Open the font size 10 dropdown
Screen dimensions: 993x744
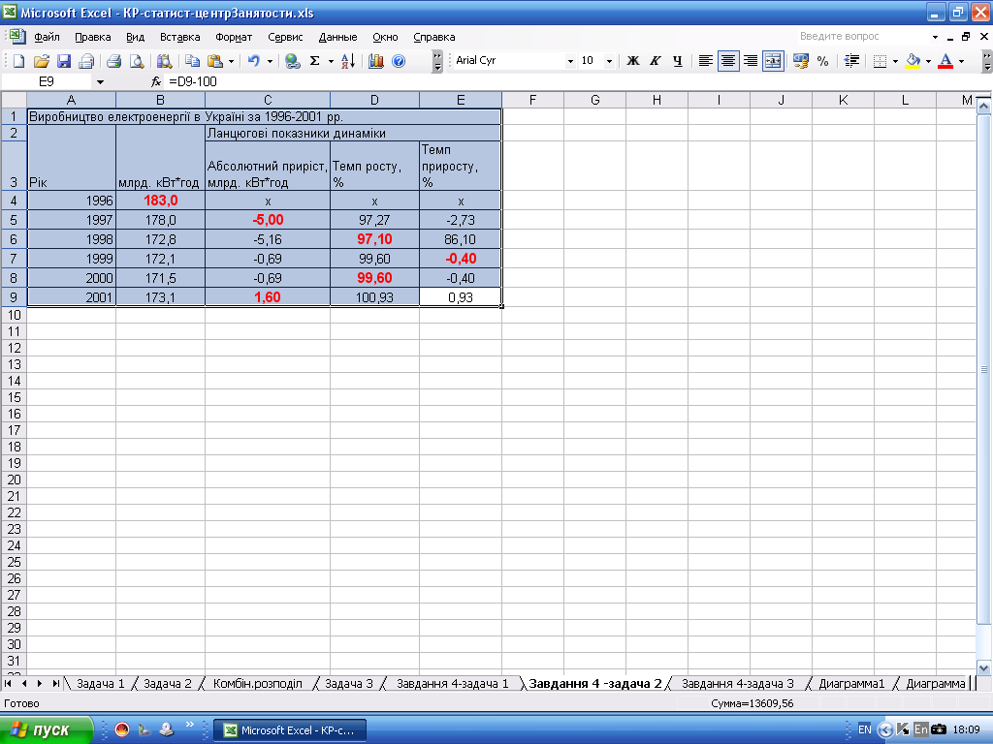coord(609,61)
